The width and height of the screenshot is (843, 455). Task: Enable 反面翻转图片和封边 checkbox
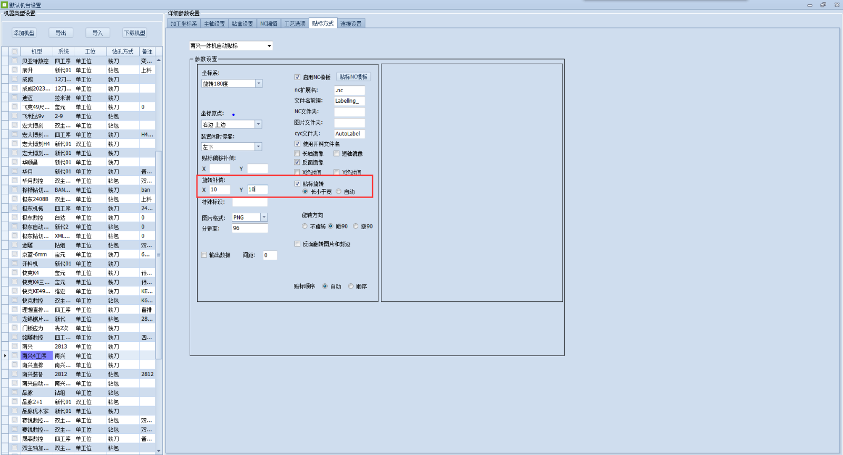coord(297,244)
